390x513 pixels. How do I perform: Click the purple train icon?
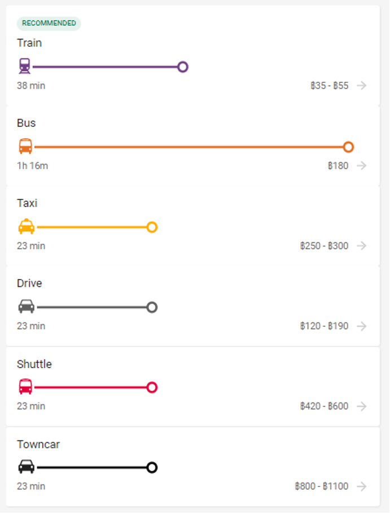25,66
